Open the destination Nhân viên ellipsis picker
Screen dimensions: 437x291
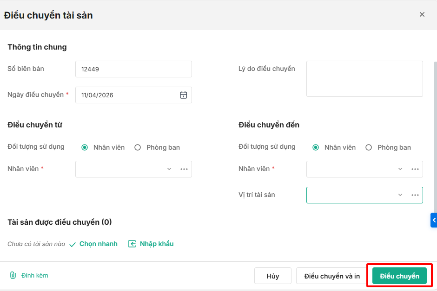[x=415, y=169]
